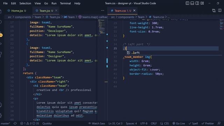Click position: "Designer" line

point(48,56)
